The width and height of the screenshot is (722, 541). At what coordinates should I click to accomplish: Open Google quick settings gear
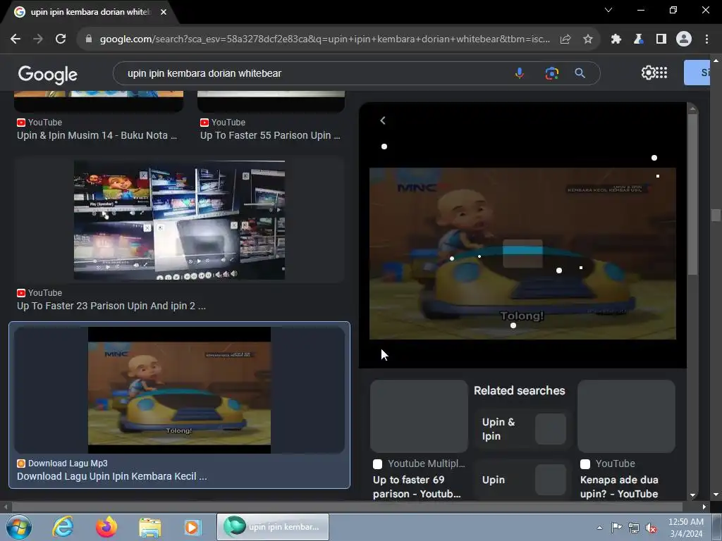648,73
